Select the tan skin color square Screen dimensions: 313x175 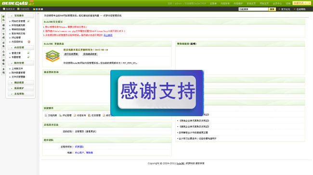click(x=39, y=9)
